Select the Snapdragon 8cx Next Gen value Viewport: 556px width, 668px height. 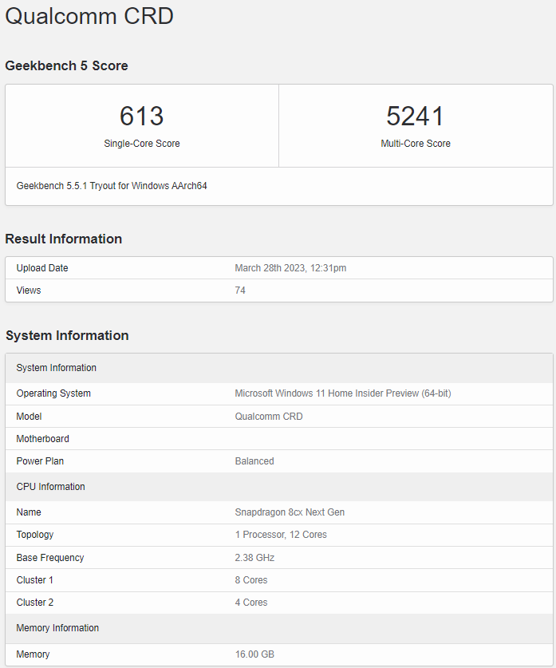point(290,512)
